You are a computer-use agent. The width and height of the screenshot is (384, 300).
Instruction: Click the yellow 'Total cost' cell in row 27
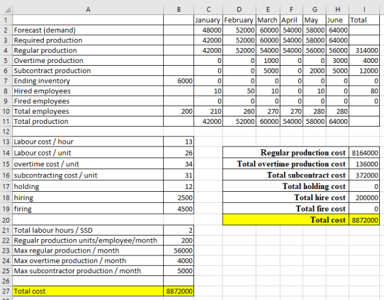pyautogui.click(x=88, y=291)
